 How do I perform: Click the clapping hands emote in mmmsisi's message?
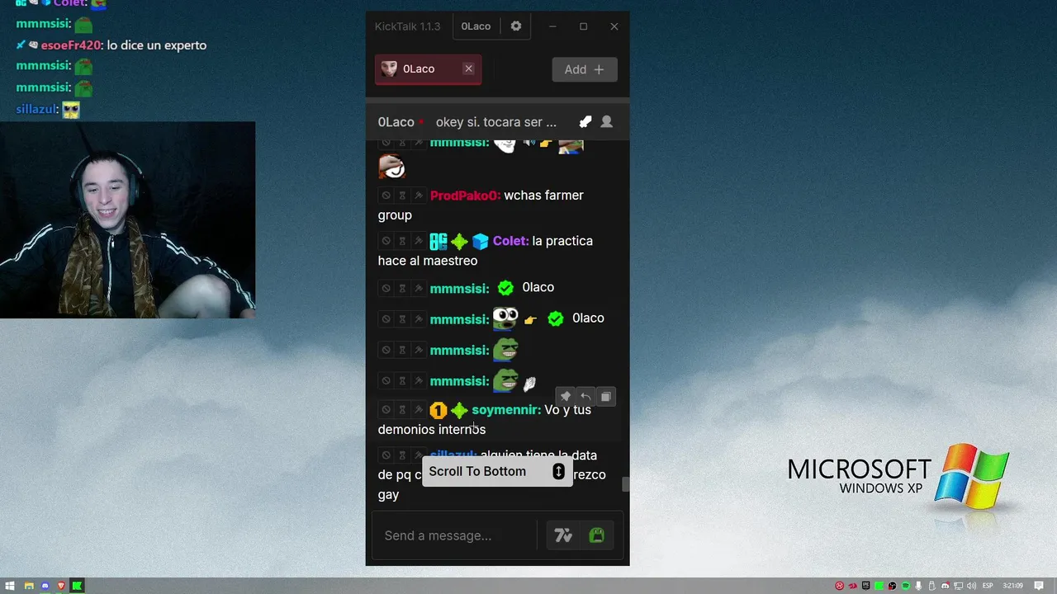click(530, 383)
